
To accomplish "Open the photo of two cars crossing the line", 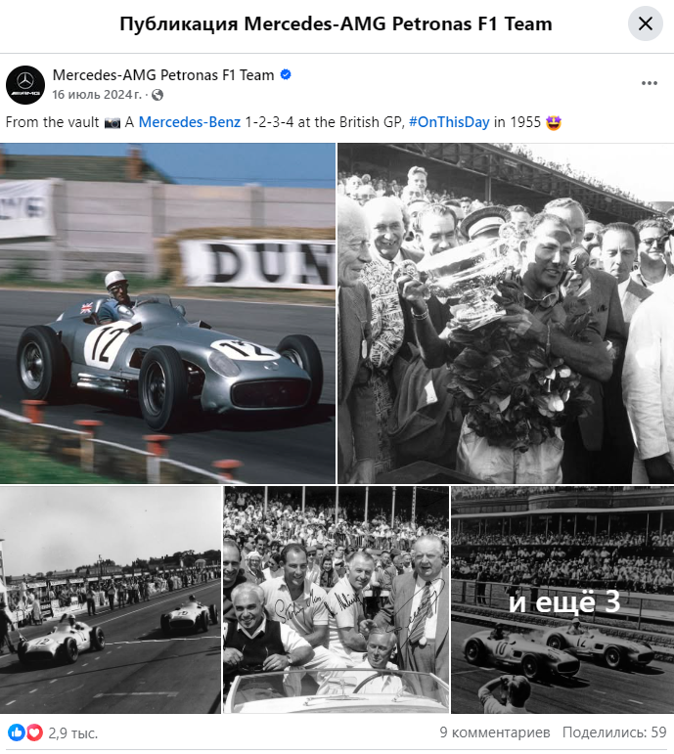I will 111,599.
